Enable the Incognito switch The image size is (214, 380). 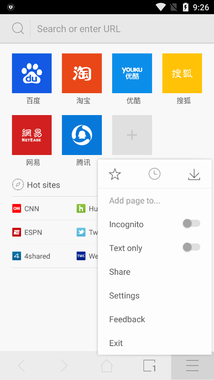(191, 223)
